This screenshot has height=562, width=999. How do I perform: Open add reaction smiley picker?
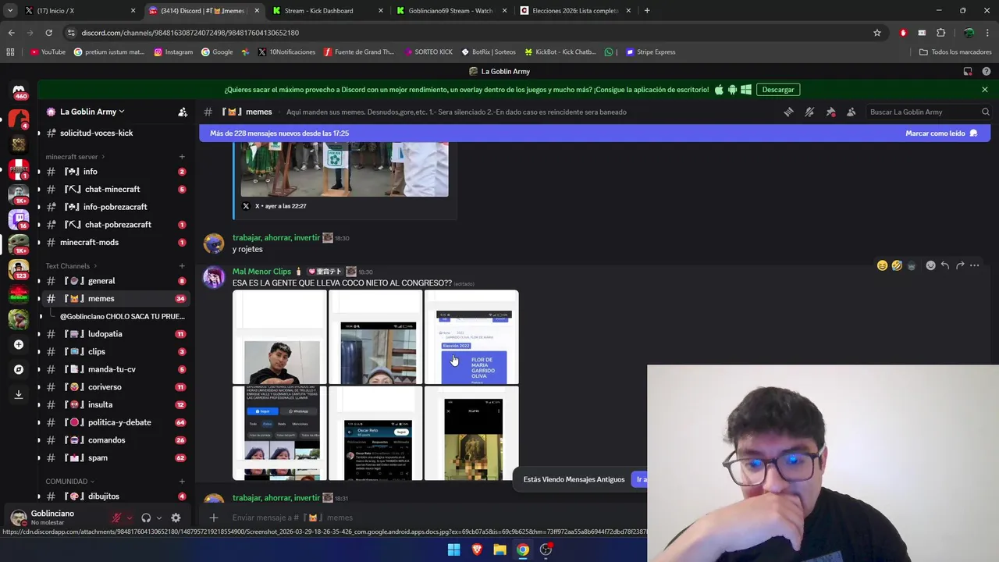tap(930, 265)
